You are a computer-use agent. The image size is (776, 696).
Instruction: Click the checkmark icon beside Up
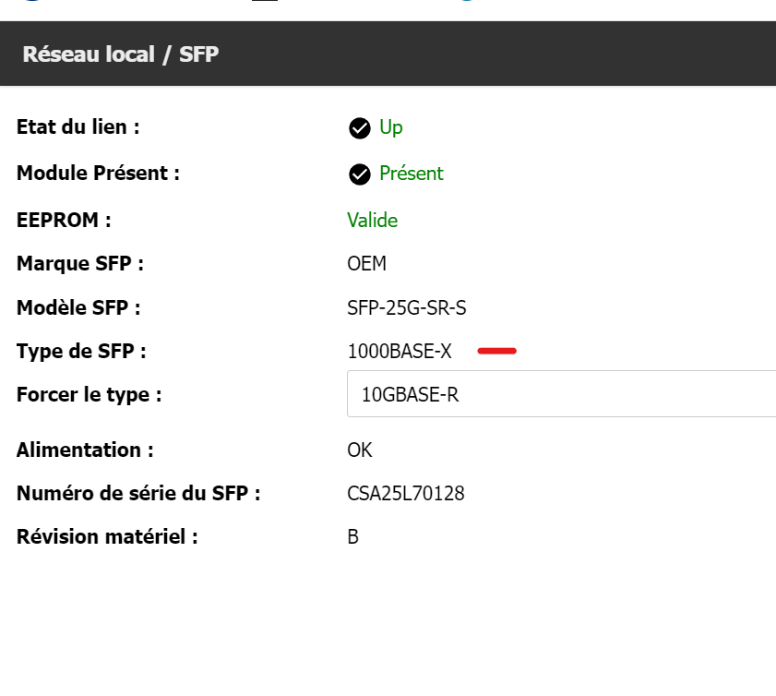point(360,128)
